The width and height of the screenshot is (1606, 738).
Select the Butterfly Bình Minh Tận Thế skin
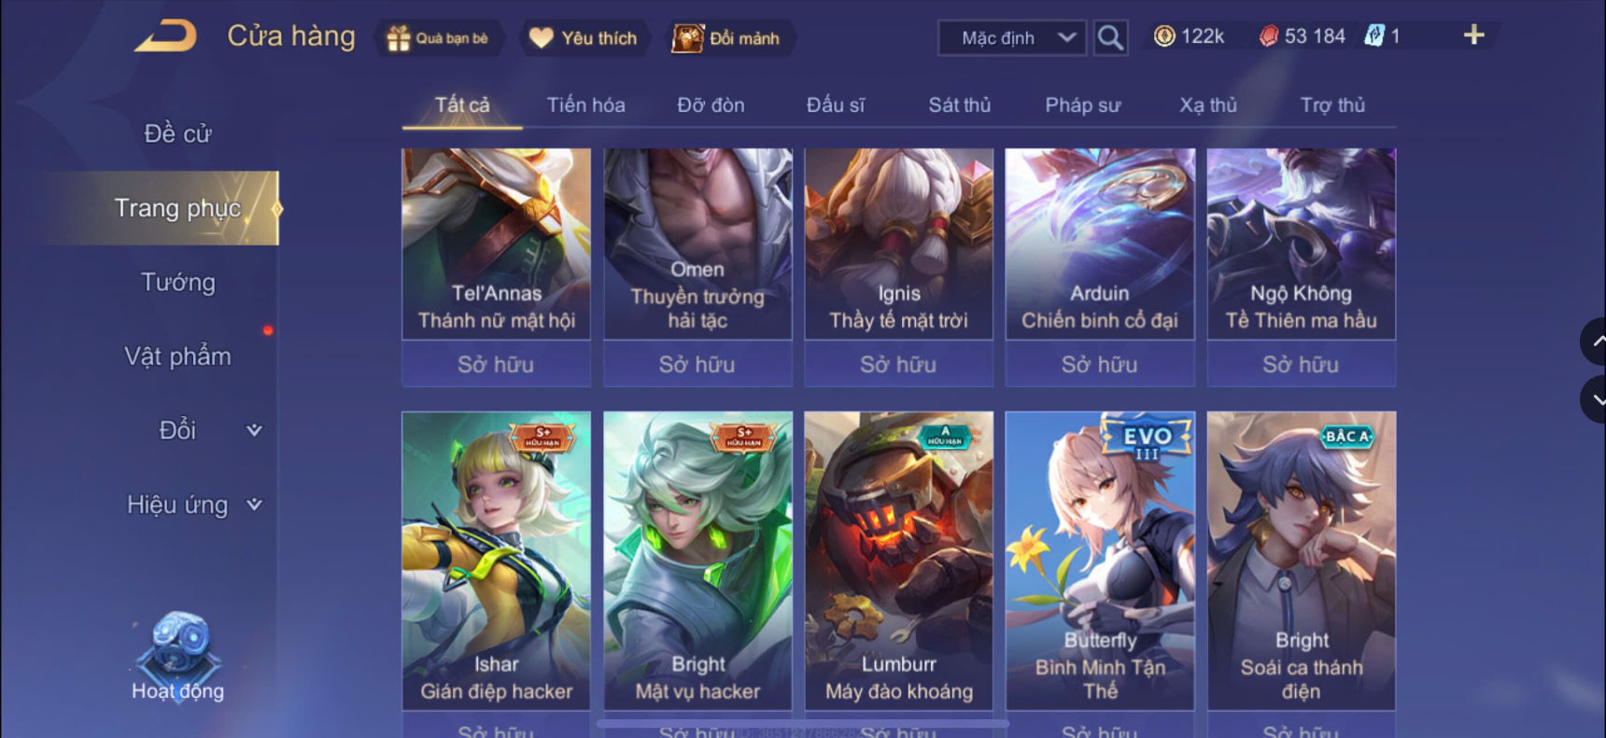point(1100,560)
